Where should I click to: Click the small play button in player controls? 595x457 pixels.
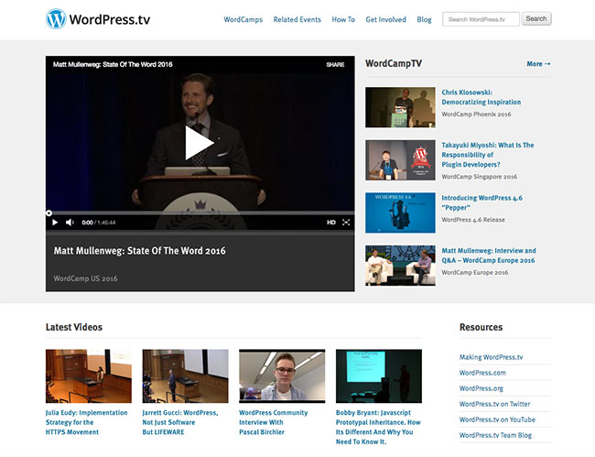pyautogui.click(x=55, y=223)
